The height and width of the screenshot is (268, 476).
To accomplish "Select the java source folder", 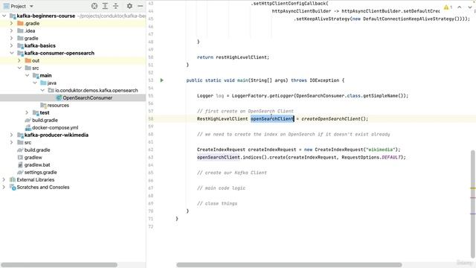I will point(51,83).
